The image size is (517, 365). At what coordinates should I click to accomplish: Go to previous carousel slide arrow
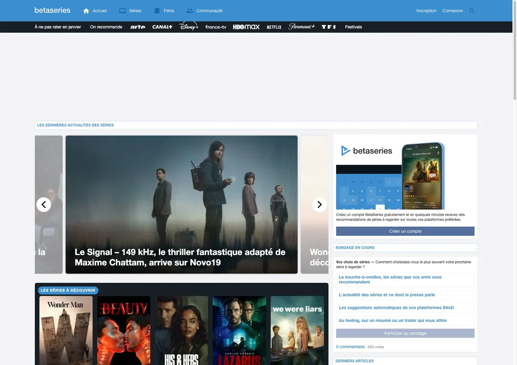pos(44,204)
